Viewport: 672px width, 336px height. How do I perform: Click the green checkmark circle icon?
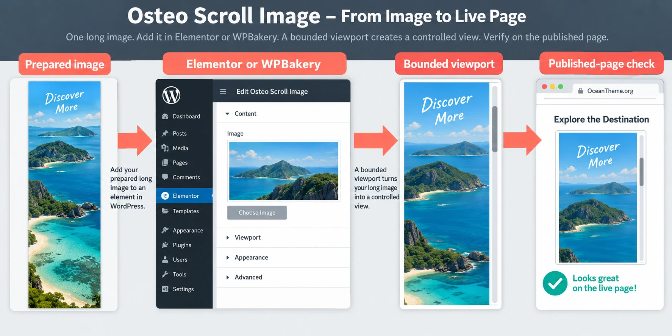pos(555,283)
